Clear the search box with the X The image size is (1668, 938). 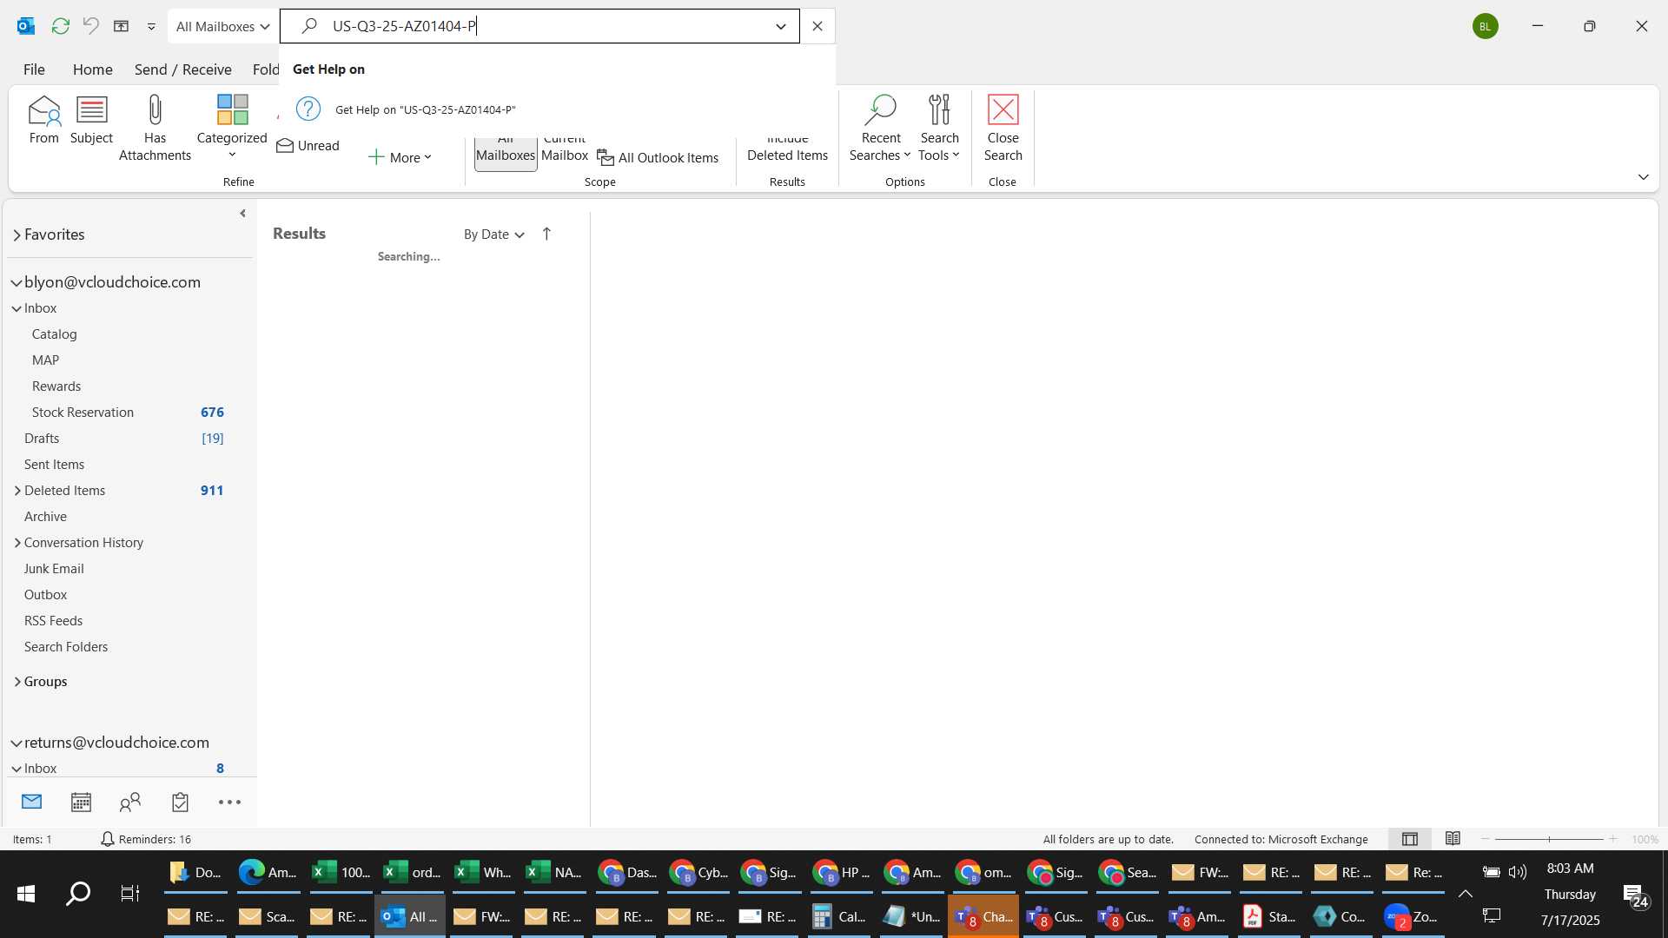[817, 26]
